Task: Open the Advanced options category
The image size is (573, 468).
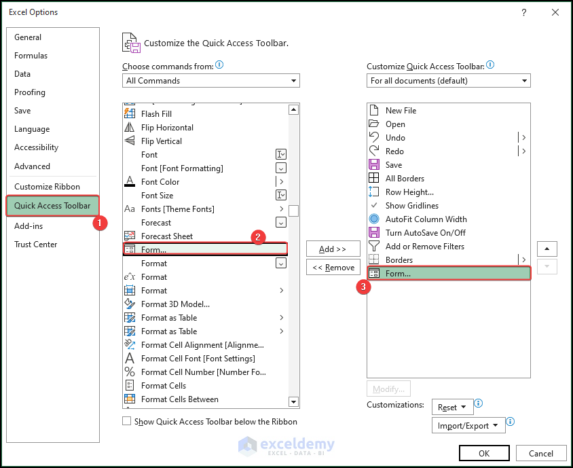Action: tap(32, 166)
